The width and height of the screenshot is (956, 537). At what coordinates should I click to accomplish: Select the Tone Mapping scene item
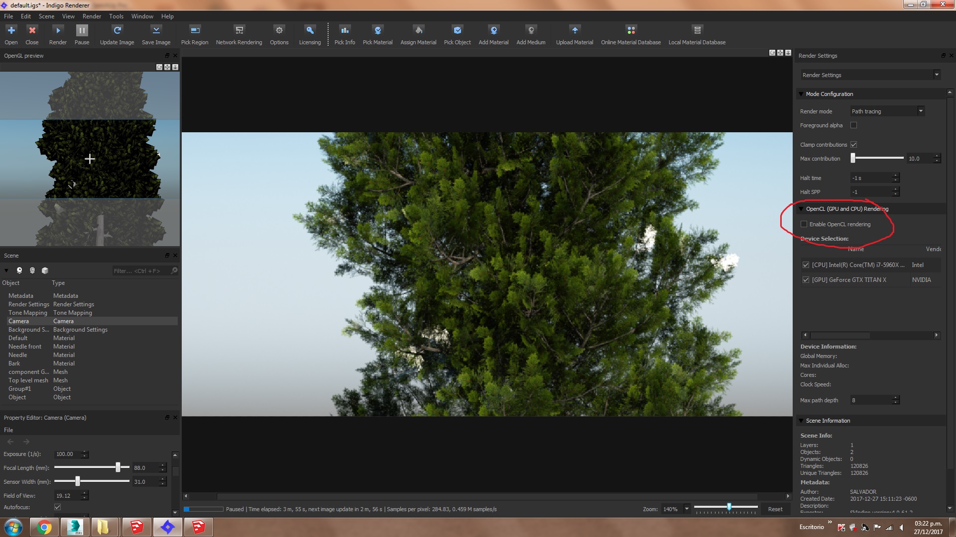click(x=28, y=313)
